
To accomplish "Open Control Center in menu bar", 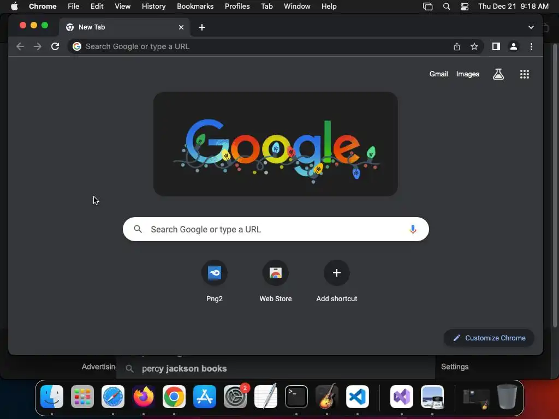I will (x=464, y=6).
